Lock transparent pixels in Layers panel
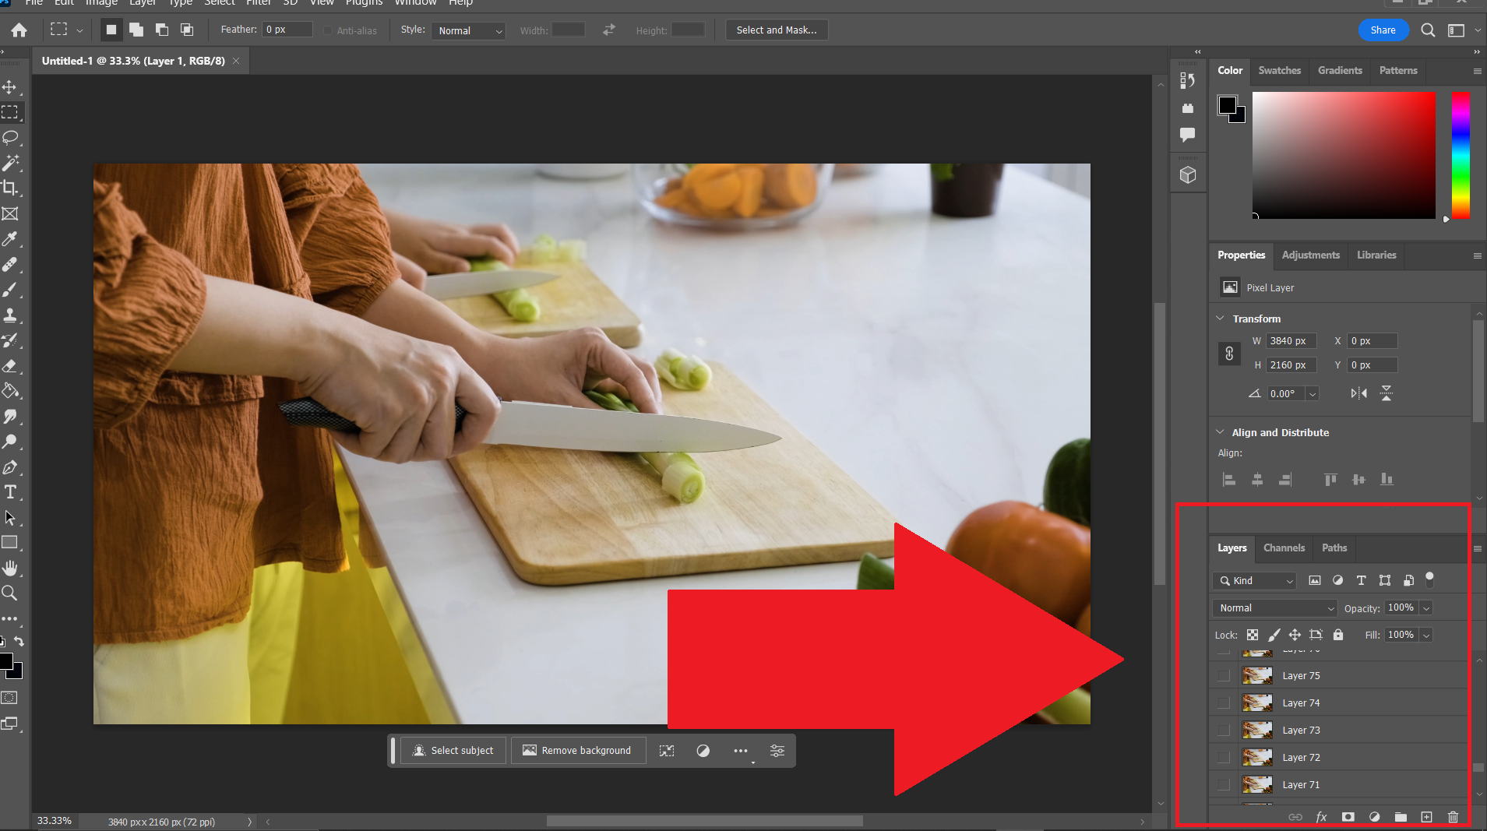The width and height of the screenshot is (1487, 831). pos(1253,635)
